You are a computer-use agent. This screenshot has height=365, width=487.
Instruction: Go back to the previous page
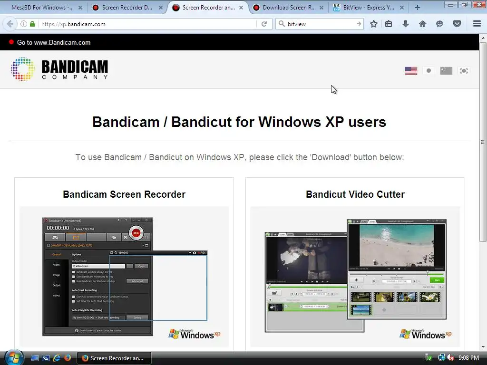pos(10,24)
